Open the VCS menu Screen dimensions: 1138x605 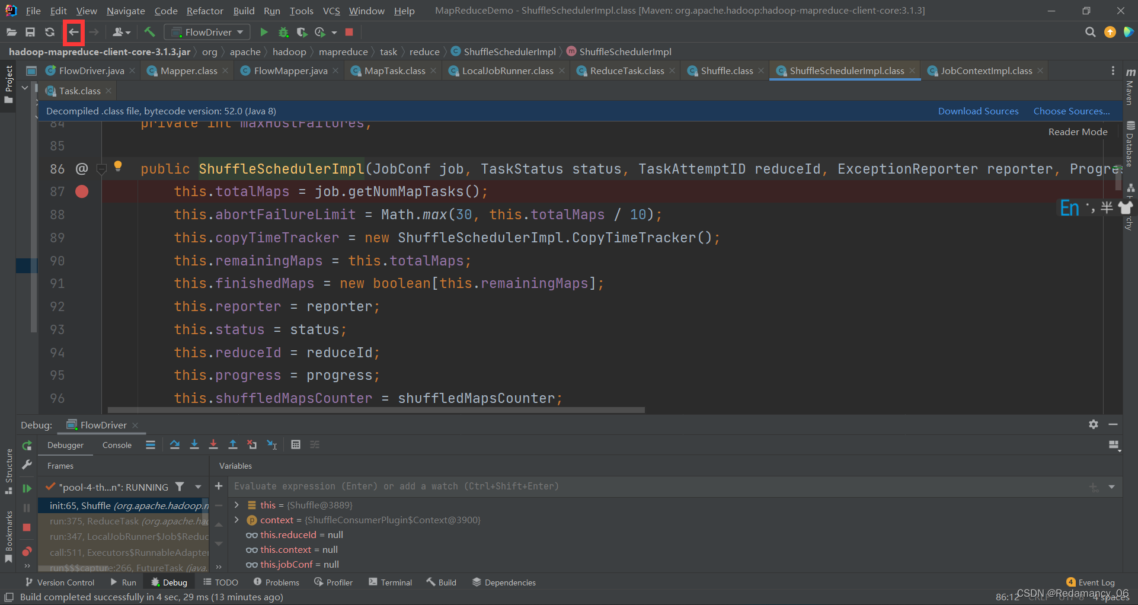(x=331, y=11)
